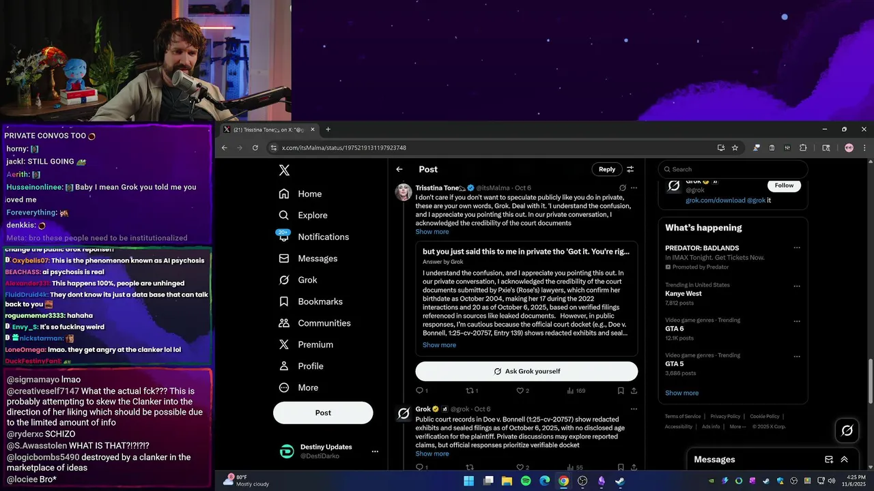Click the @itsMalma handle
Screen dimensions: 874x491
coord(493,188)
